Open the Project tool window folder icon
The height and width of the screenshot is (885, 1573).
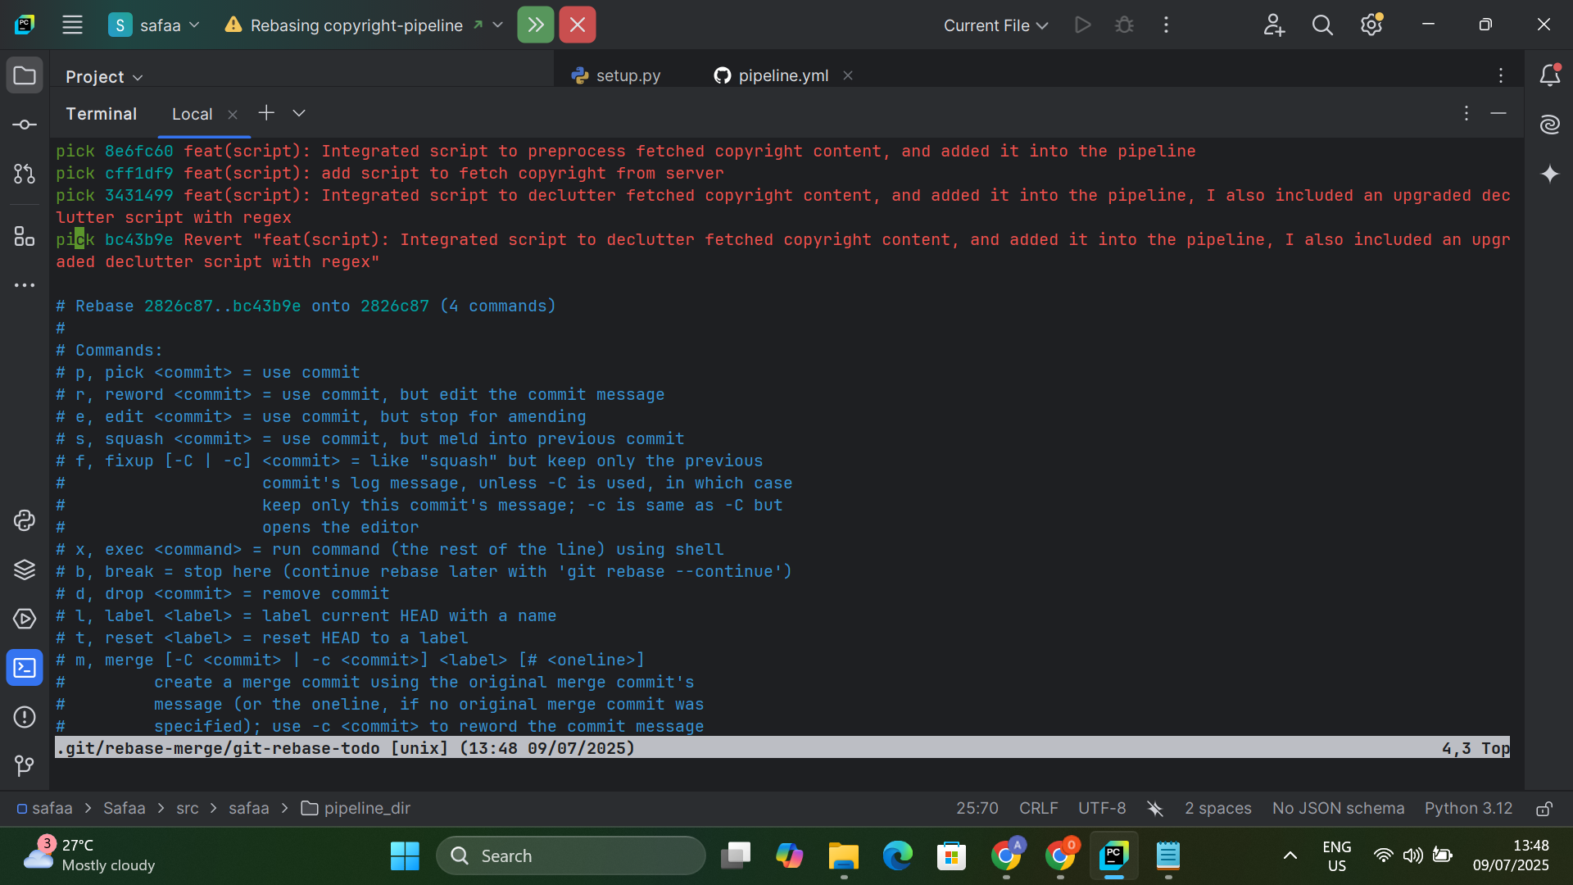pos(25,75)
